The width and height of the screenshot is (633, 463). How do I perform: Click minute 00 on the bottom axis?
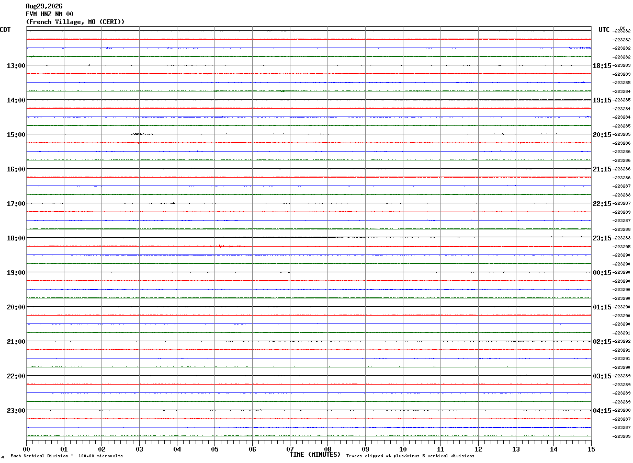click(x=26, y=449)
